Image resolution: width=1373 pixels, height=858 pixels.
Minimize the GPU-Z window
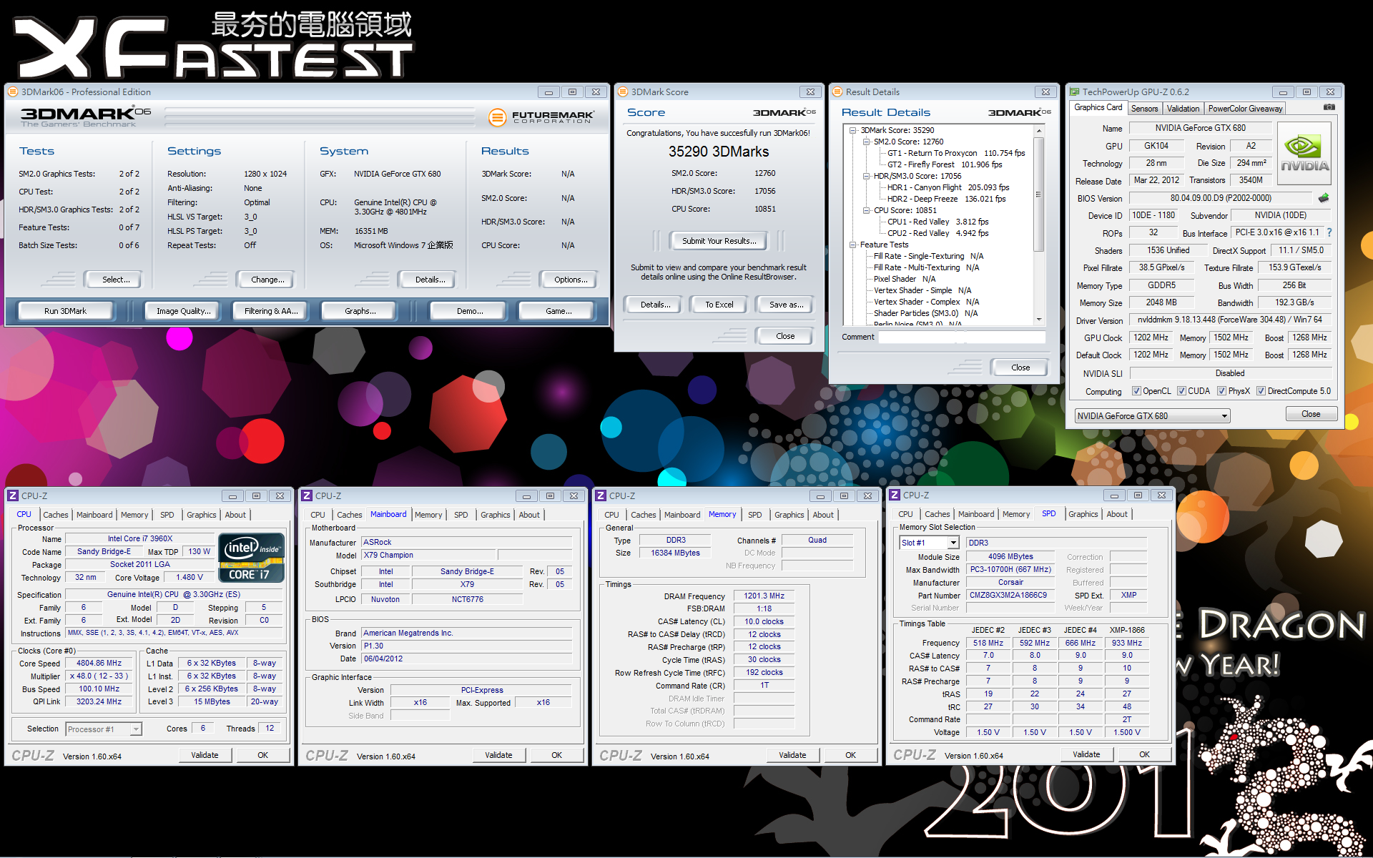pos(1283,92)
